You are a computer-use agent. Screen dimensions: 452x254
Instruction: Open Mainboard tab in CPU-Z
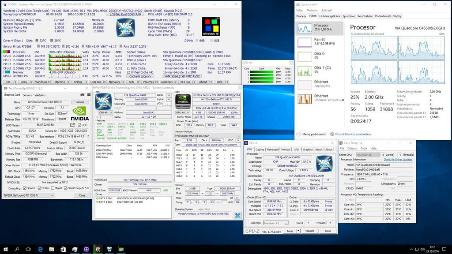(x=272, y=149)
